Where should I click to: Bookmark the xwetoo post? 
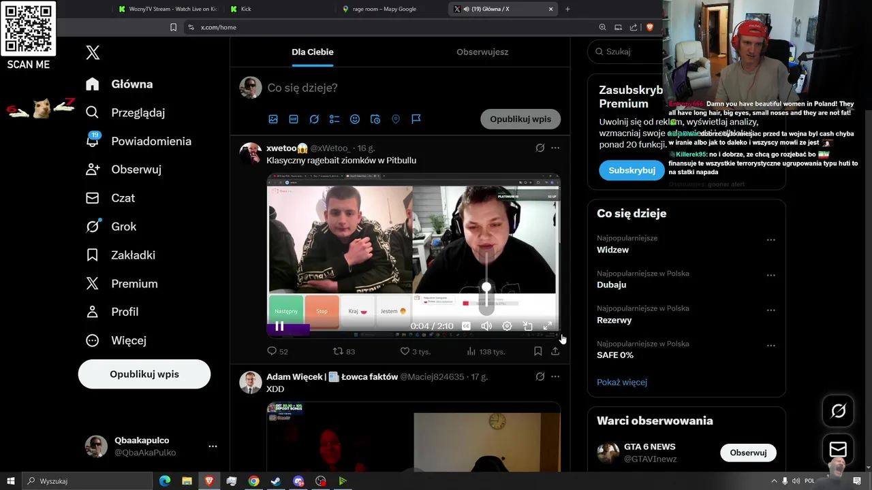[538, 351]
